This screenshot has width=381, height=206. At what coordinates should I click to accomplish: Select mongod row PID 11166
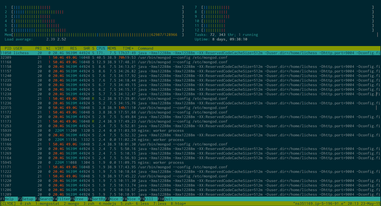coord(190,144)
